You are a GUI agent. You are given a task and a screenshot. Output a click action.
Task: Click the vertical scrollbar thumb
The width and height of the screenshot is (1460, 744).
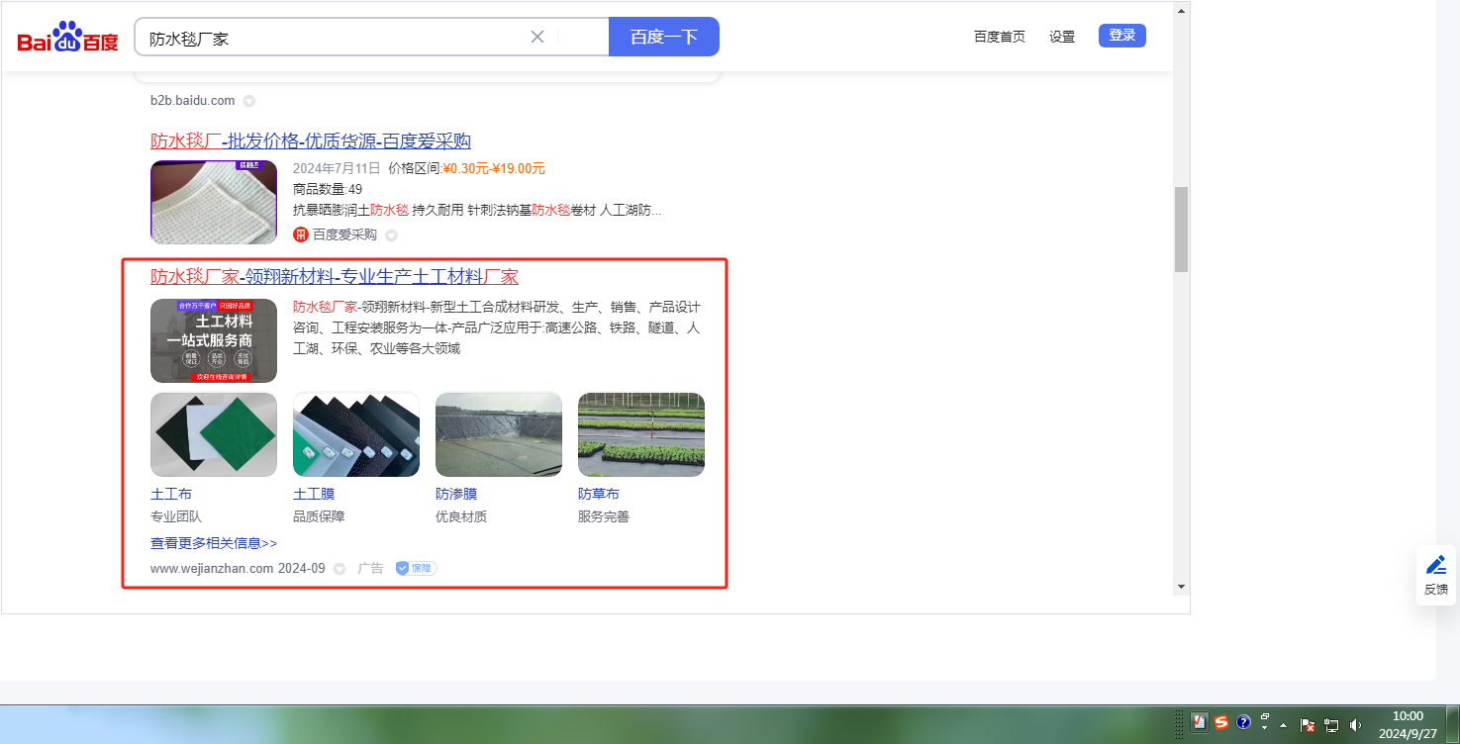1181,230
